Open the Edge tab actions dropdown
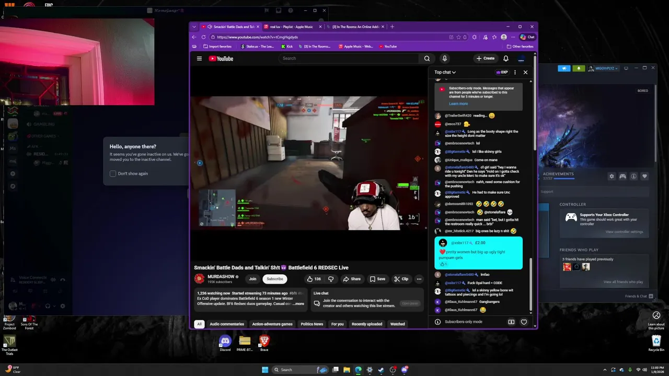Image resolution: width=669 pixels, height=376 pixels. [x=194, y=27]
